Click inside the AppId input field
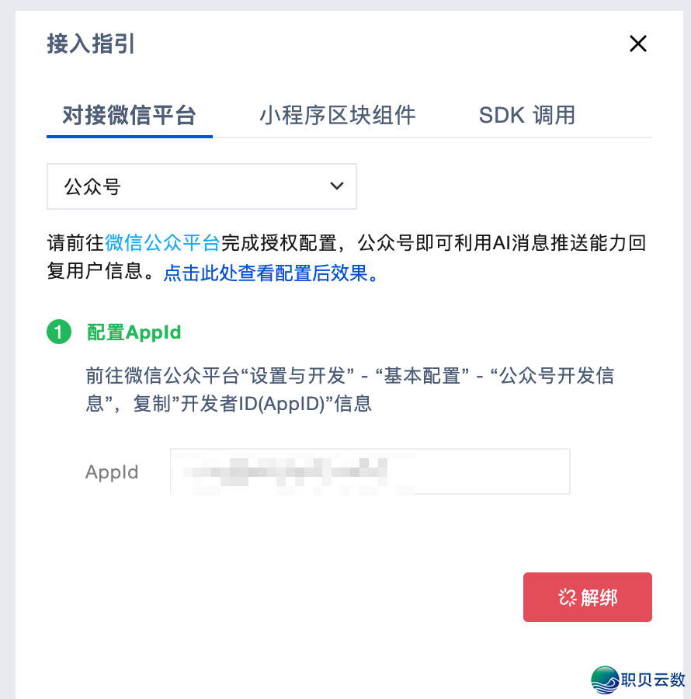Viewport: 691px width, 699px height. pos(370,471)
